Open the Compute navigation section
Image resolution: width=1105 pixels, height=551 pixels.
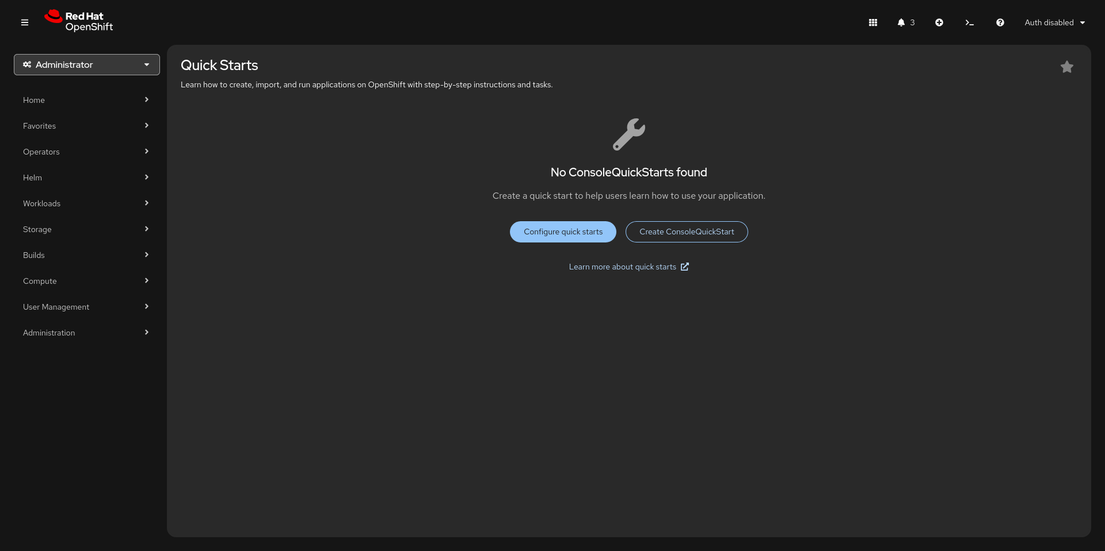point(86,281)
